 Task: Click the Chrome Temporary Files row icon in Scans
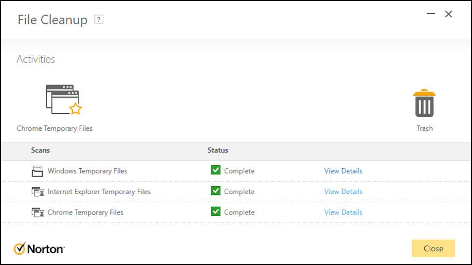click(37, 212)
